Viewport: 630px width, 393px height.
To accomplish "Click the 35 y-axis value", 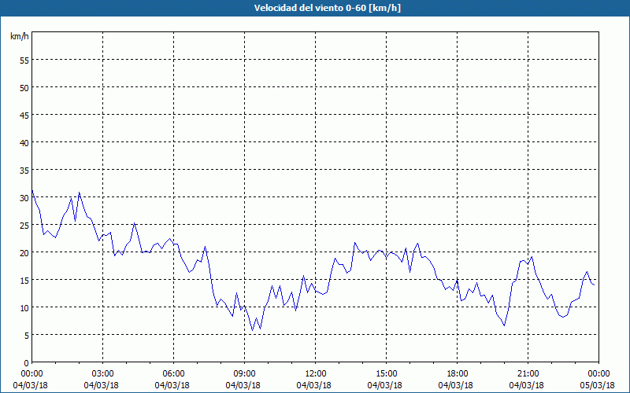I will coord(24,170).
